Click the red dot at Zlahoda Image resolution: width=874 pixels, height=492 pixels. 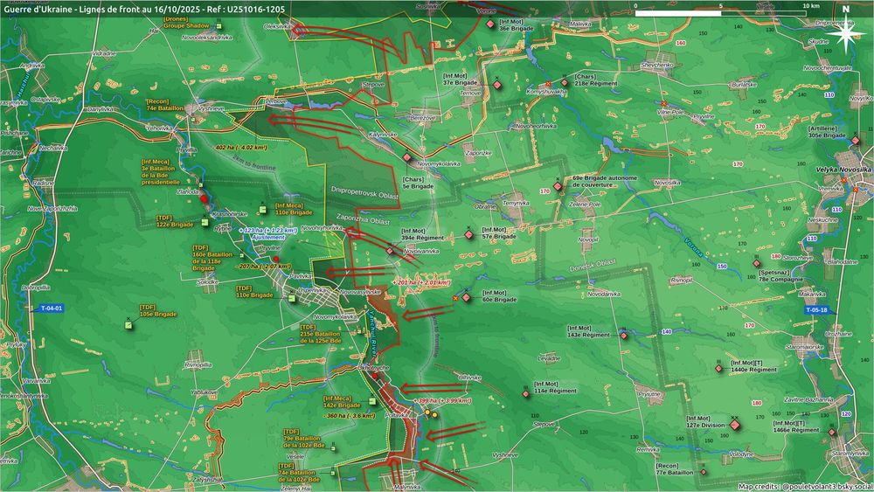(204, 198)
